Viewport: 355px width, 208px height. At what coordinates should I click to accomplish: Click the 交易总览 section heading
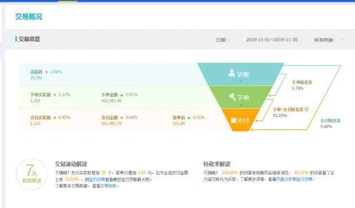pos(29,39)
